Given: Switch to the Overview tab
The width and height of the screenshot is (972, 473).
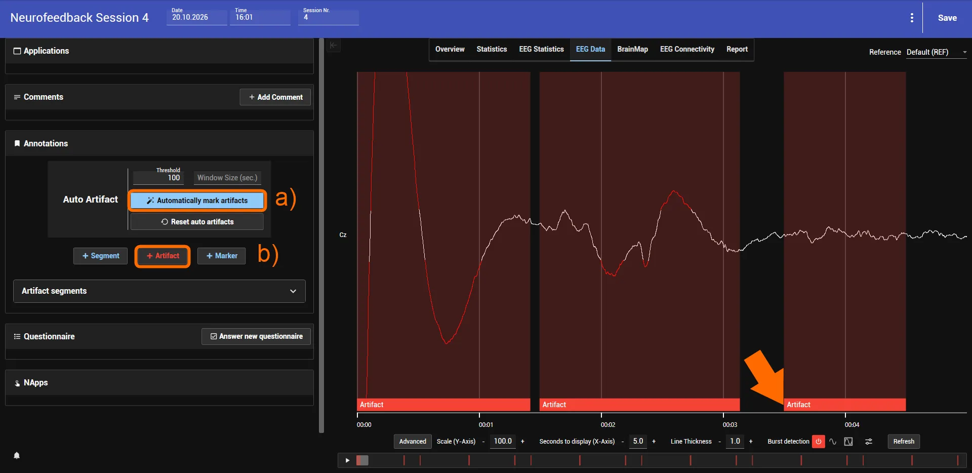Looking at the screenshot, I should point(450,49).
